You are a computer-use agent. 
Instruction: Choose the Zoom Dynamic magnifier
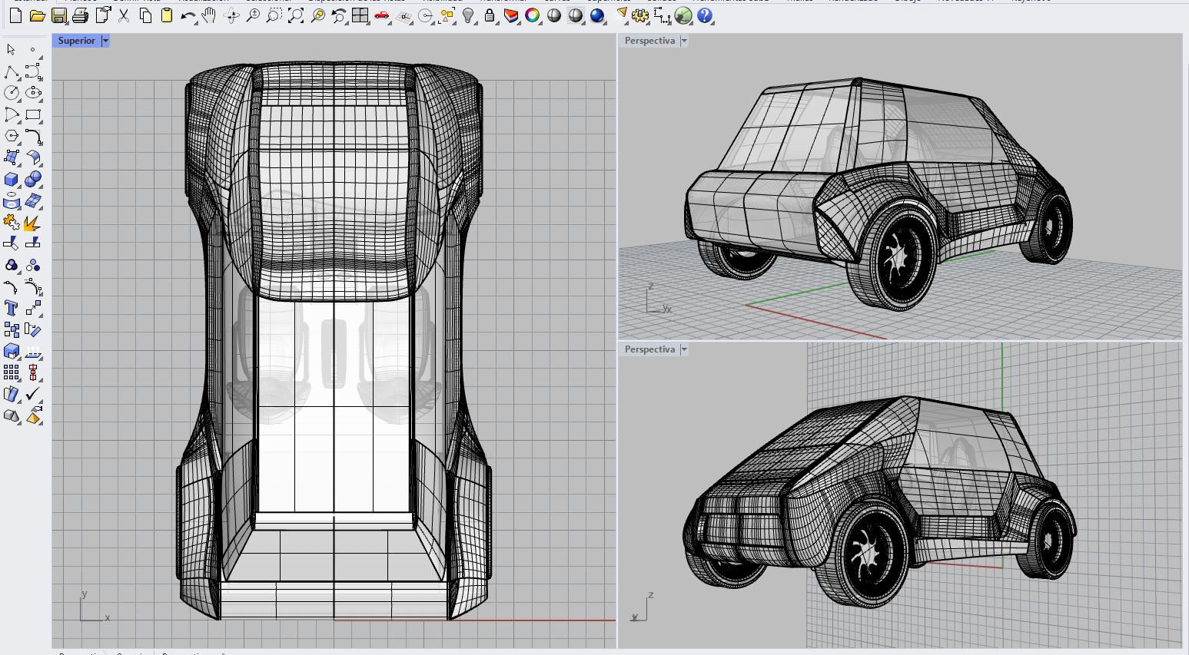tap(253, 15)
